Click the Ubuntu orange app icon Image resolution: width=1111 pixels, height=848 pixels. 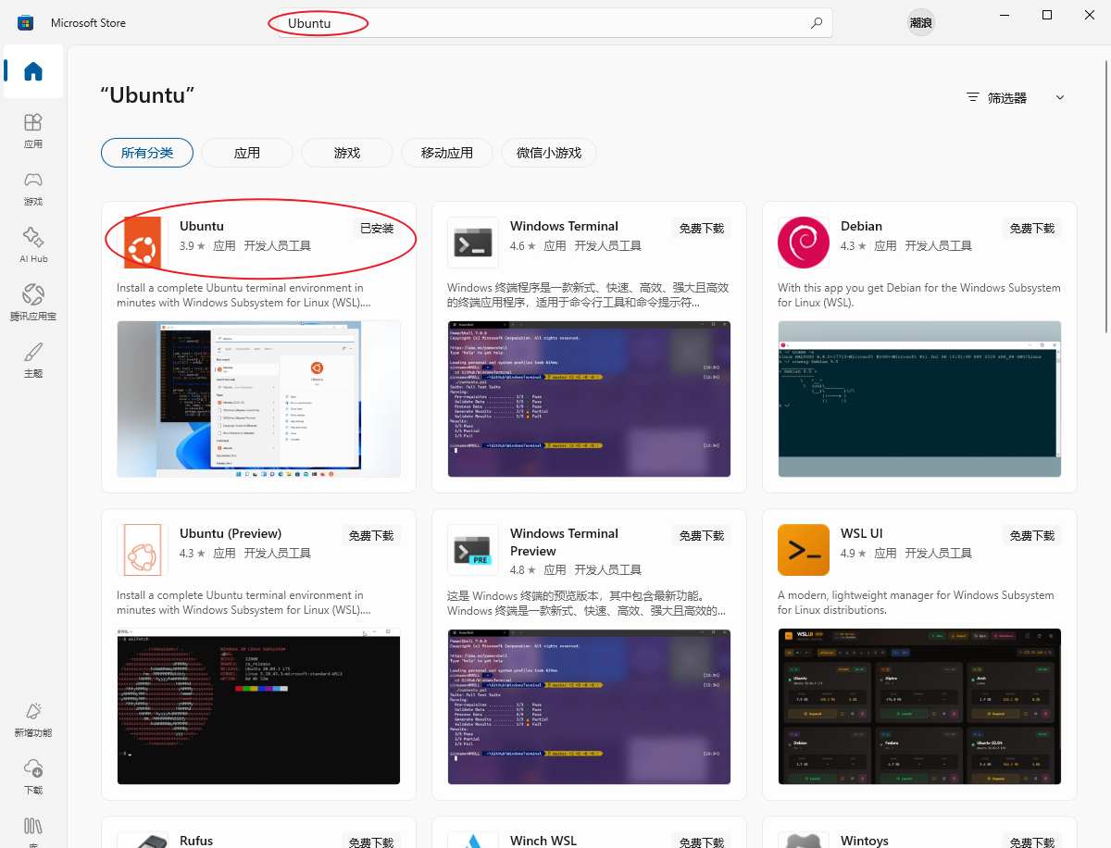(x=143, y=243)
